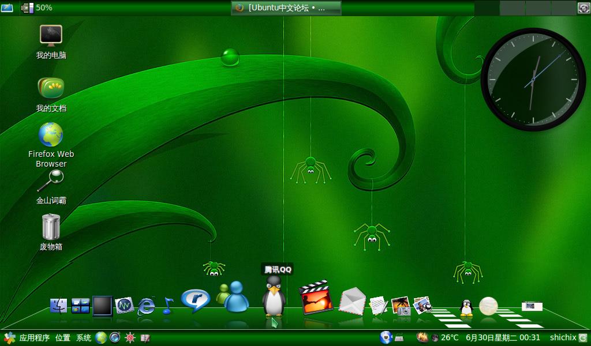The width and height of the screenshot is (591, 346).
Task: Open the 26°C weather applet
Action: click(445, 338)
